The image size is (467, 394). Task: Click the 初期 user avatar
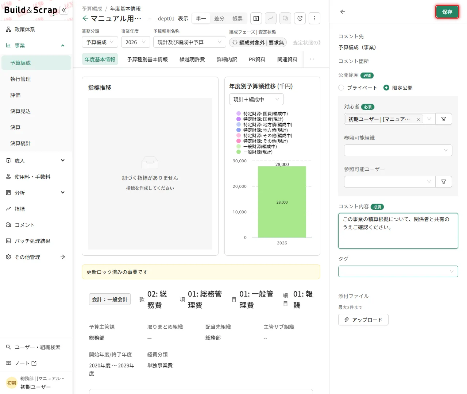click(x=12, y=383)
